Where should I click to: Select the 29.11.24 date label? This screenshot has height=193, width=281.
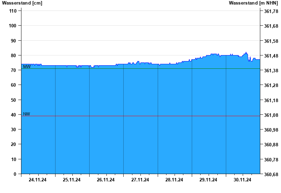click(x=208, y=180)
